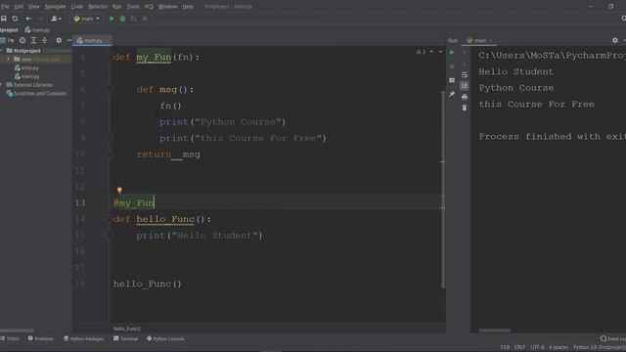Click CRLF line separator in status bar
The image size is (626, 352).
pyautogui.click(x=519, y=347)
